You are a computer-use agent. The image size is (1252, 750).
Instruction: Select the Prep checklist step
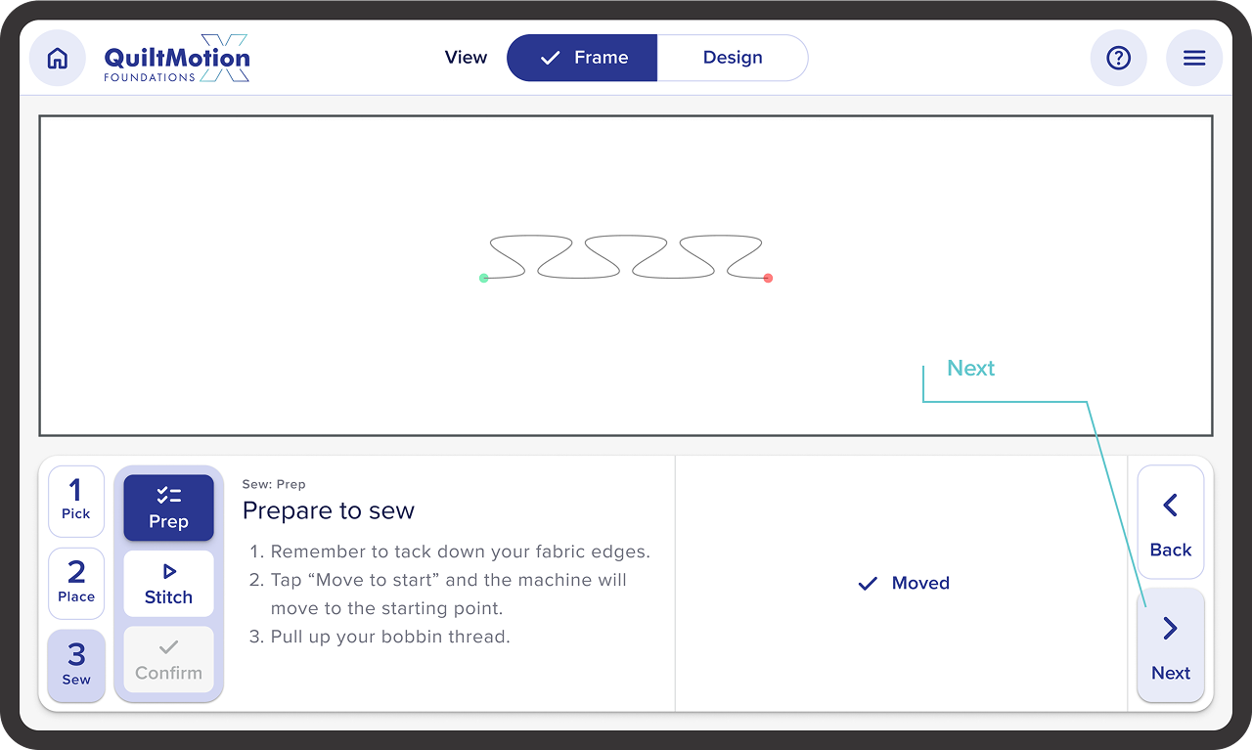coord(168,507)
